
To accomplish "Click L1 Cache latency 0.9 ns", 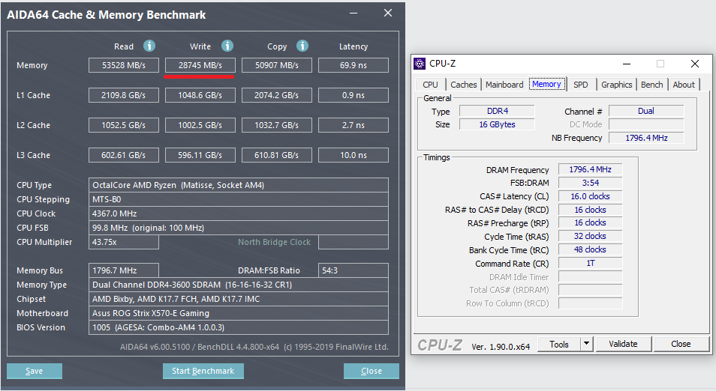I will click(353, 95).
